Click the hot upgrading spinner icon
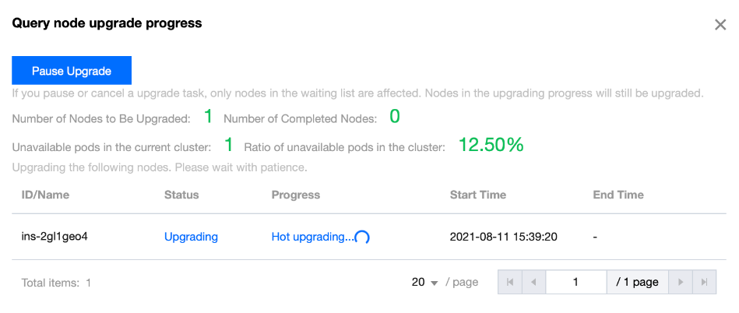This screenshot has height=313, width=739. (x=362, y=237)
